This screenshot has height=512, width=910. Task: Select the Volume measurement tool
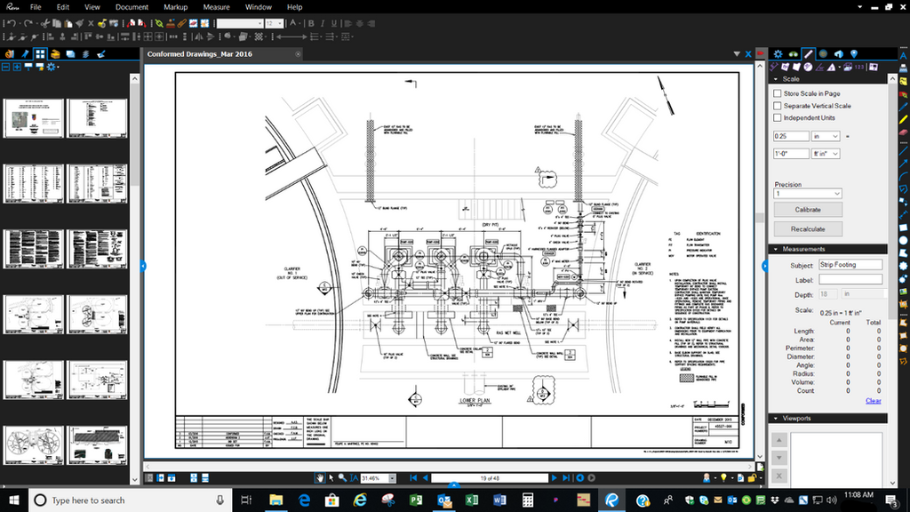(847, 67)
